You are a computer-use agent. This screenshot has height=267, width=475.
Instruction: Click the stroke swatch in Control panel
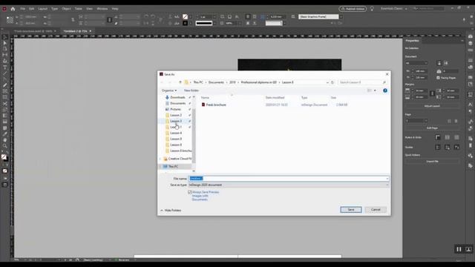(185, 23)
